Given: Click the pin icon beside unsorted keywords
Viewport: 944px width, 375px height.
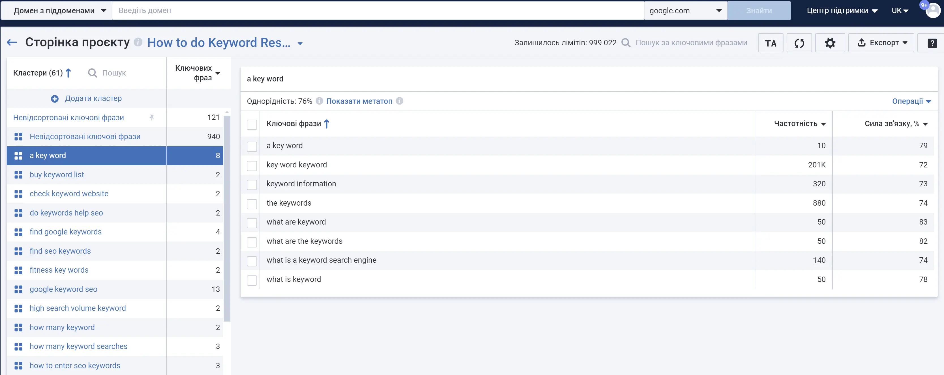Looking at the screenshot, I should (152, 118).
